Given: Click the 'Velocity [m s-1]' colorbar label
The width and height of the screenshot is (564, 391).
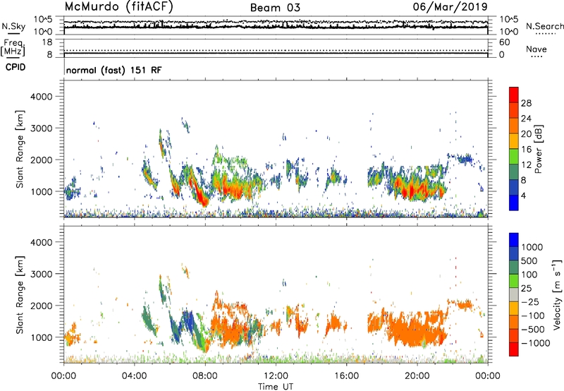Looking at the screenshot, I should pos(558,294).
